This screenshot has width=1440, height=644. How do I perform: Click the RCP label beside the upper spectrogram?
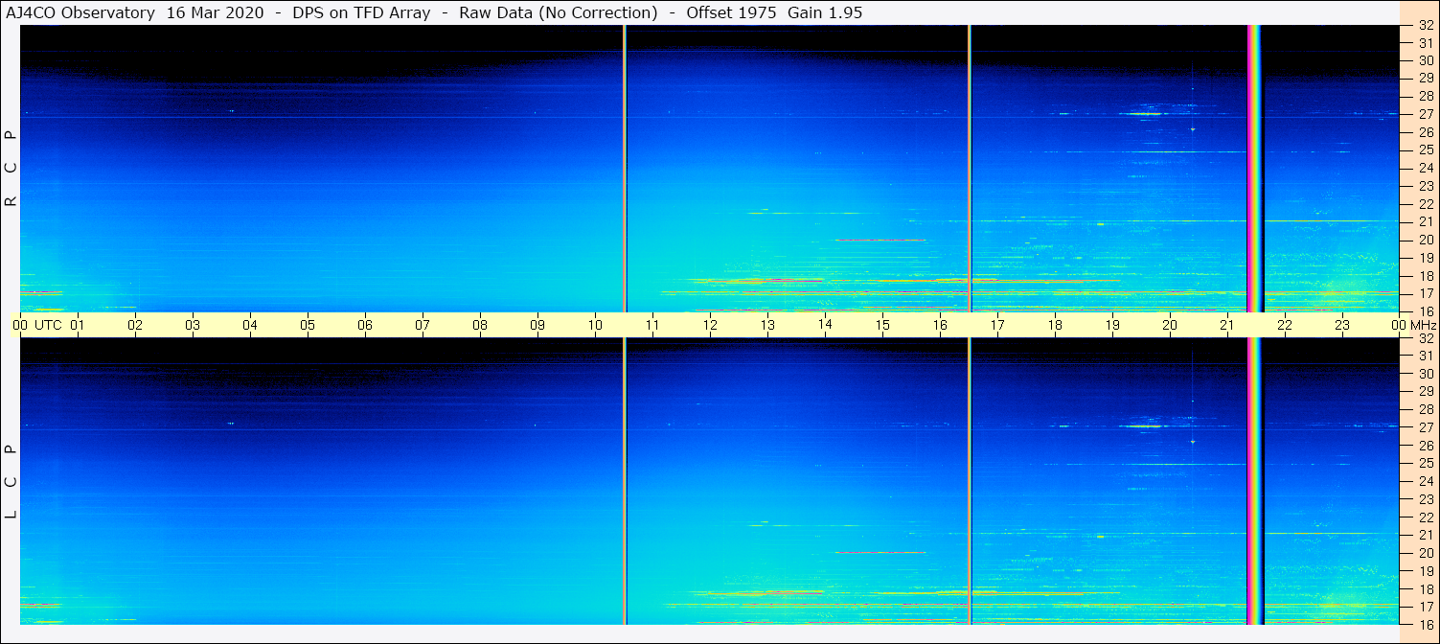[11, 169]
